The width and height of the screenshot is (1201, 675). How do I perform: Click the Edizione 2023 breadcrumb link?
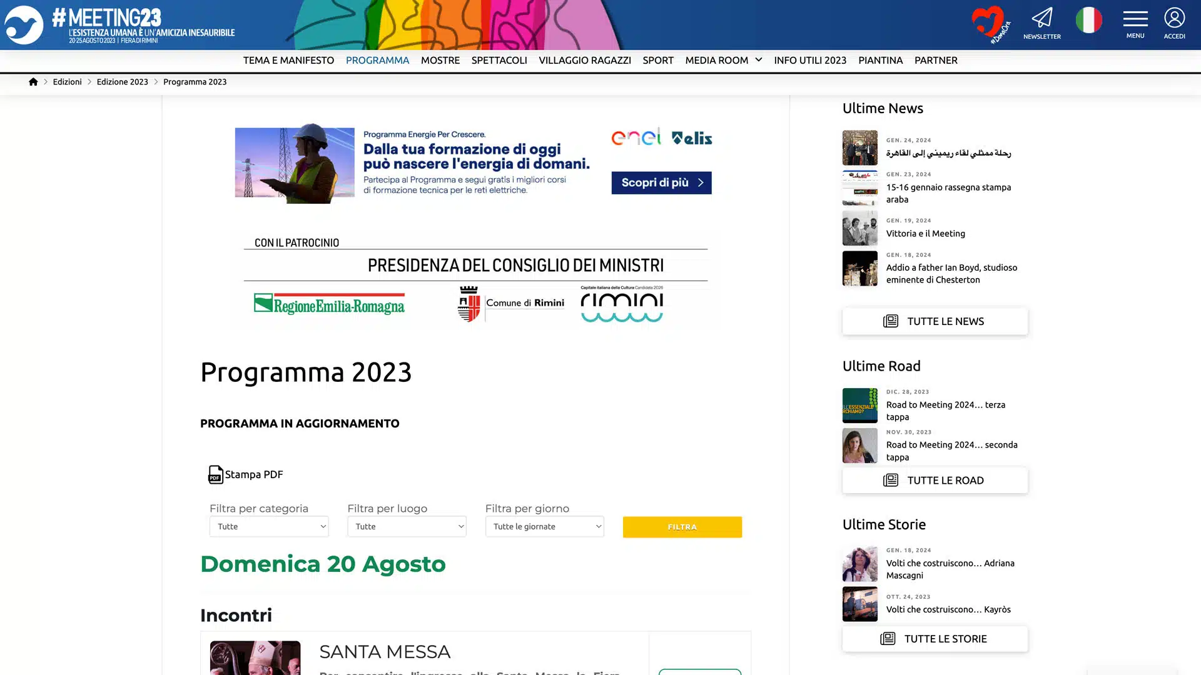point(122,82)
